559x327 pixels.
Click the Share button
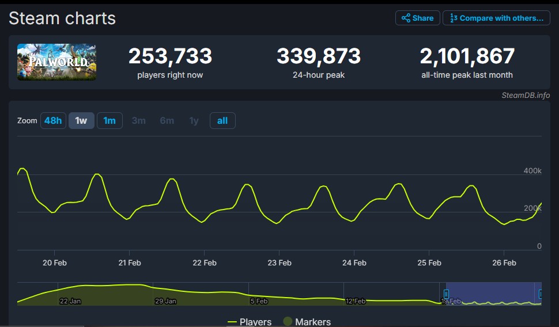point(417,18)
